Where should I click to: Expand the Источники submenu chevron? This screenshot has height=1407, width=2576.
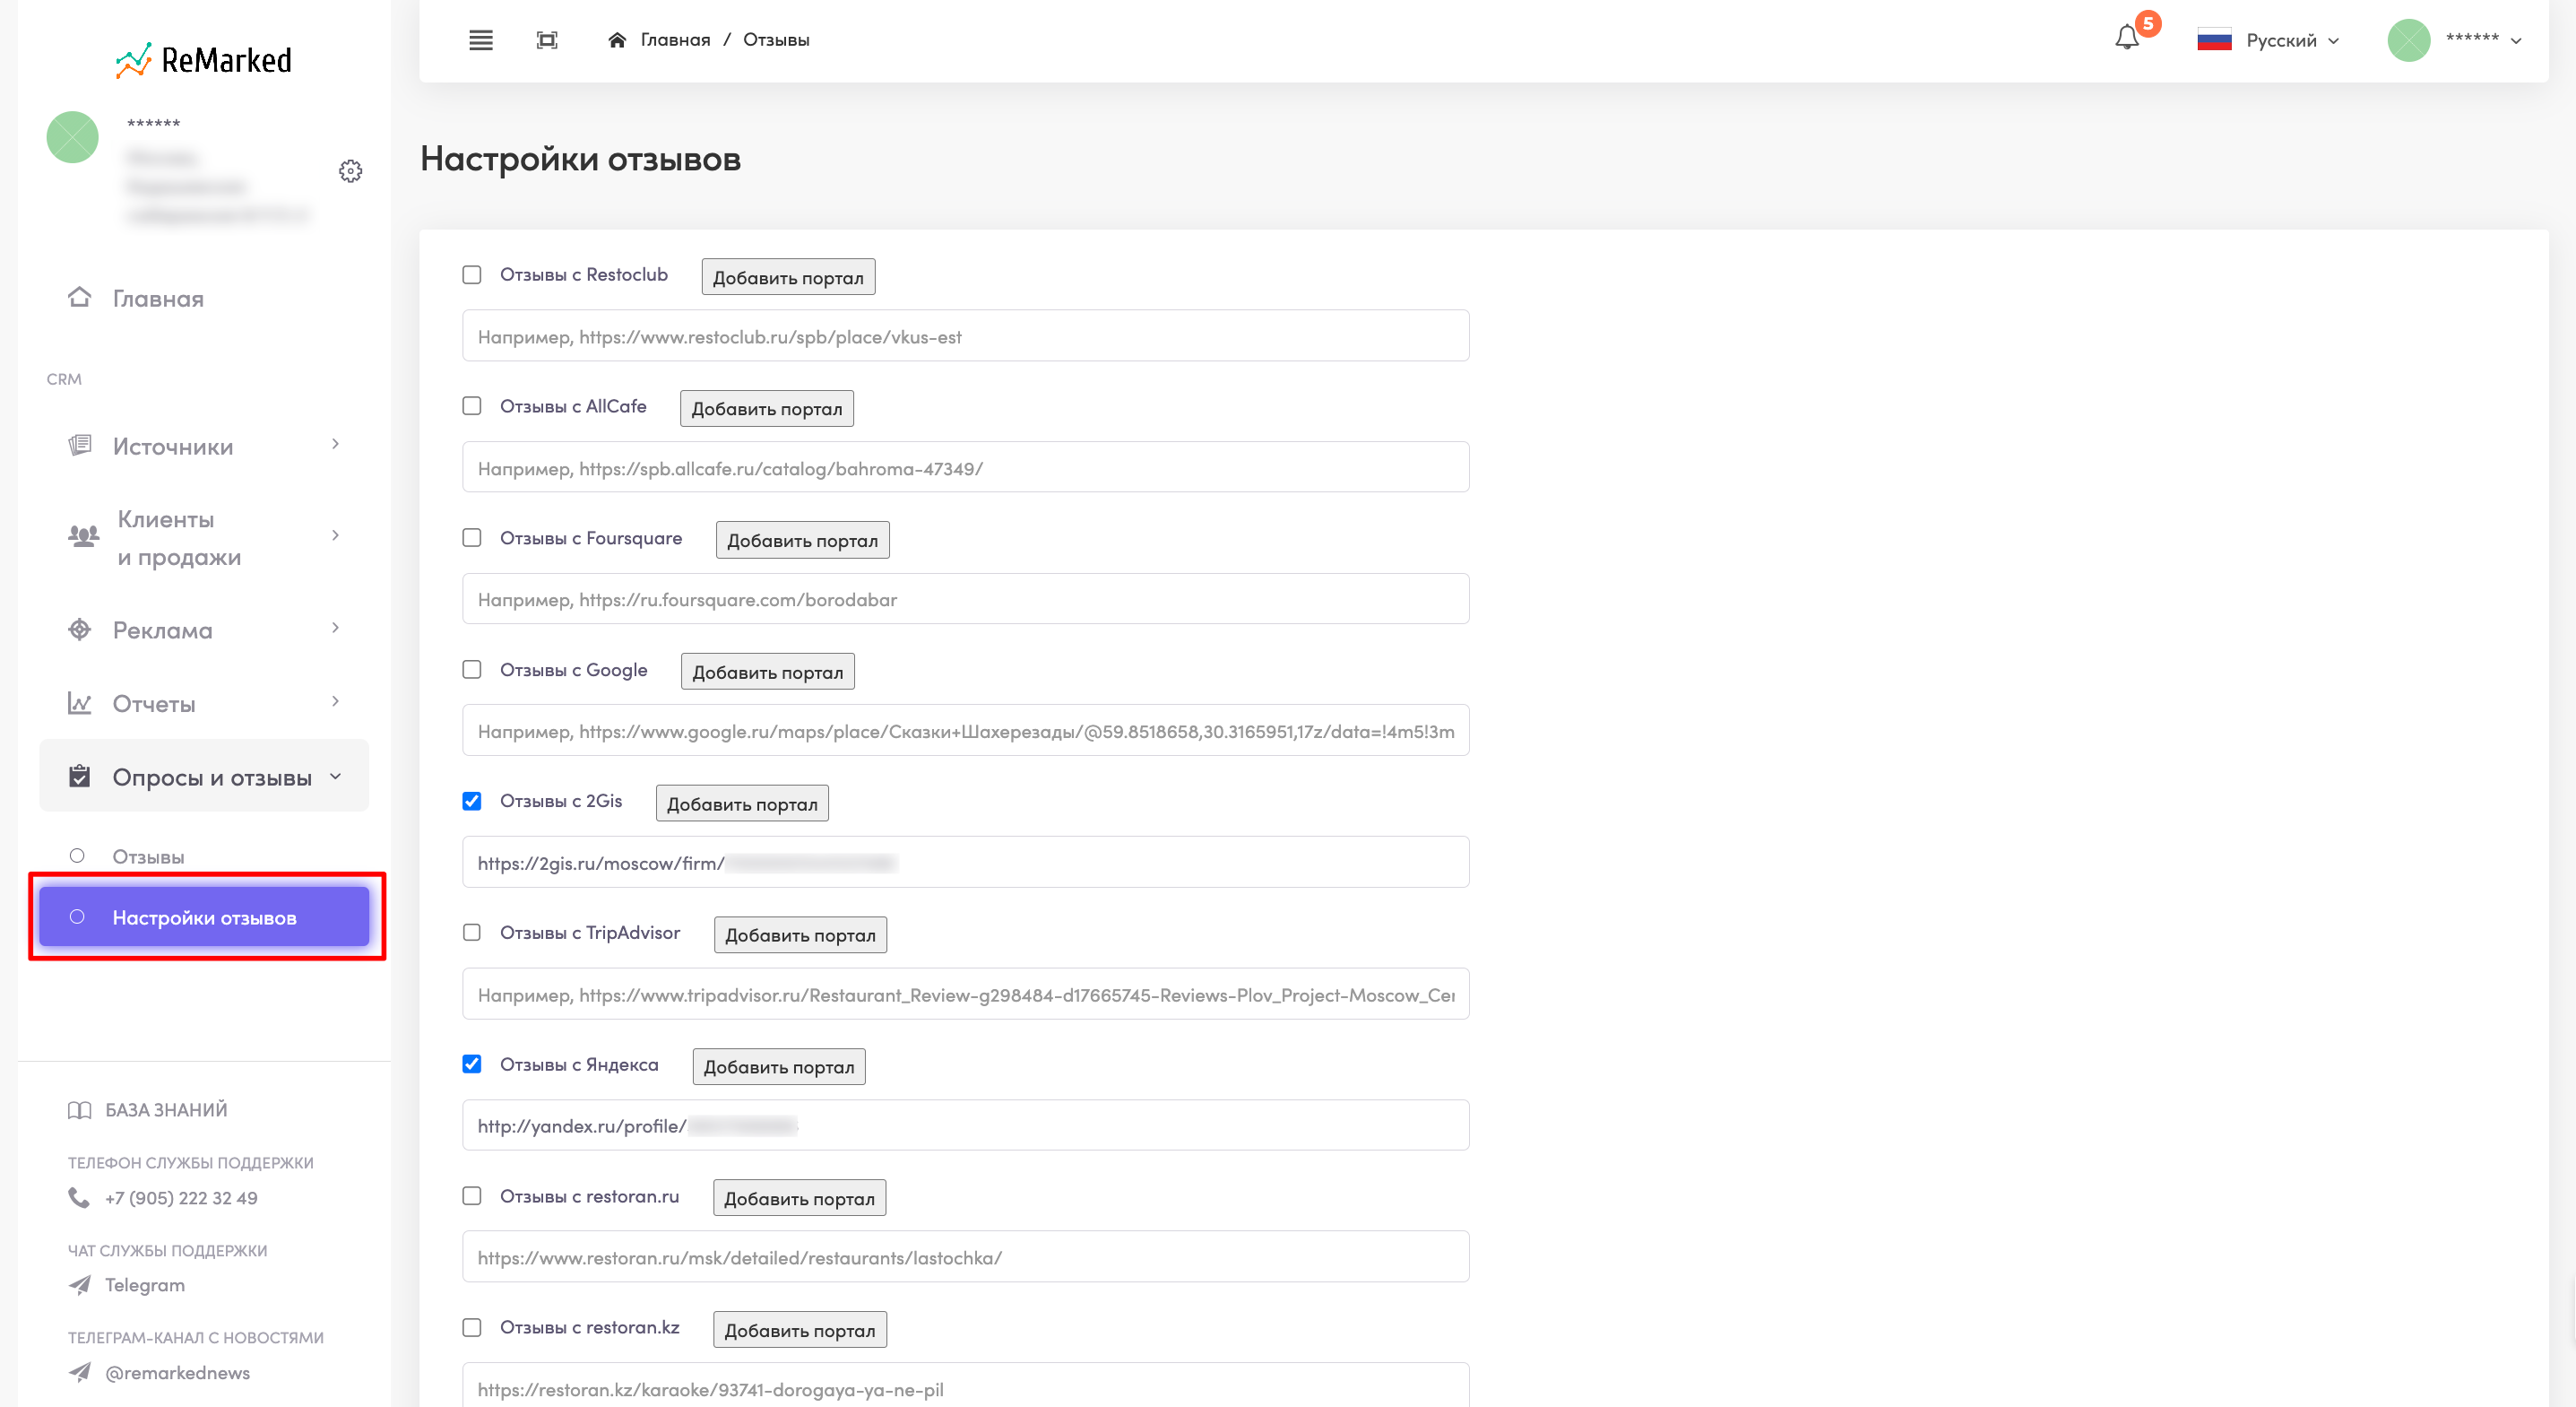pos(335,443)
